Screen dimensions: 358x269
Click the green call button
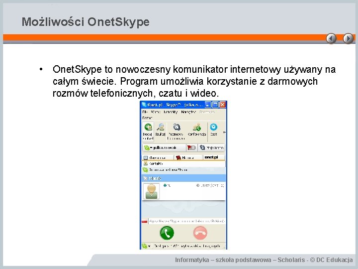(x=167, y=233)
